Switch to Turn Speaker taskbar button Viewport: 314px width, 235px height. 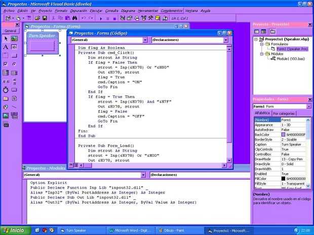(82, 230)
